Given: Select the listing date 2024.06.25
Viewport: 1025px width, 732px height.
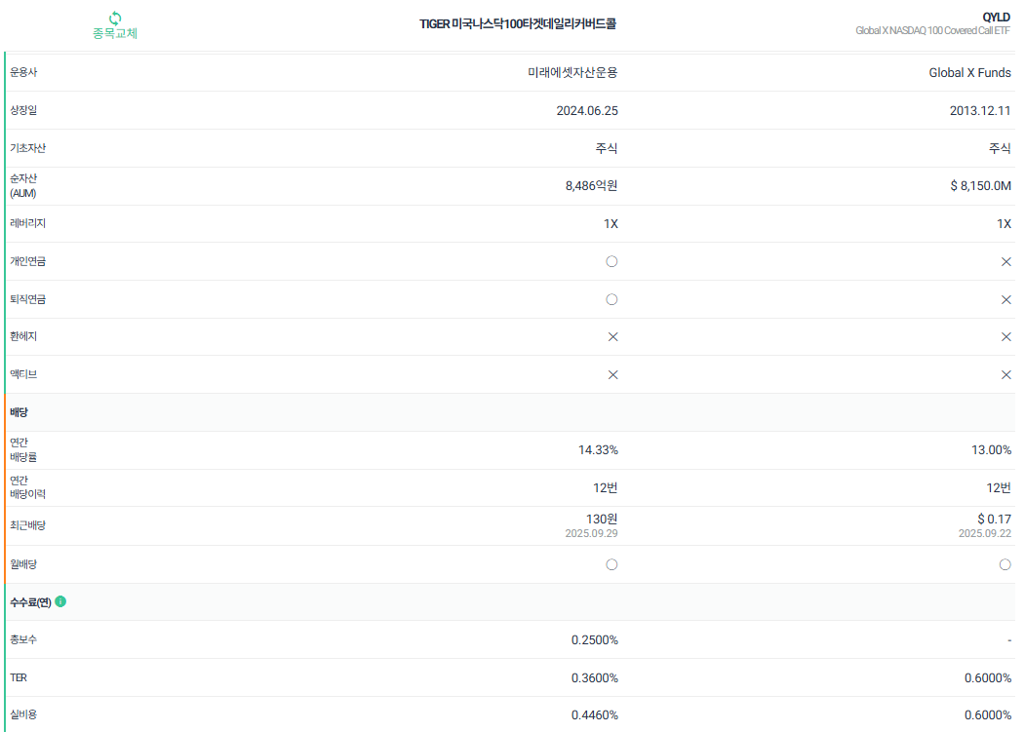Looking at the screenshot, I should click(587, 111).
